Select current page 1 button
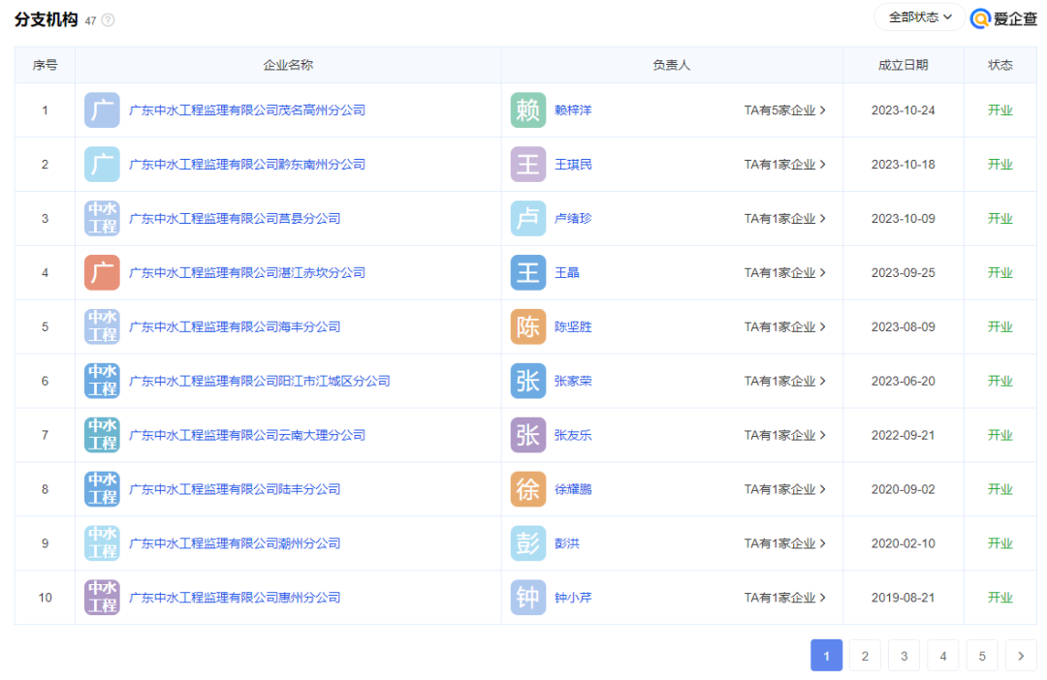The height and width of the screenshot is (680, 1047). pyautogui.click(x=826, y=656)
